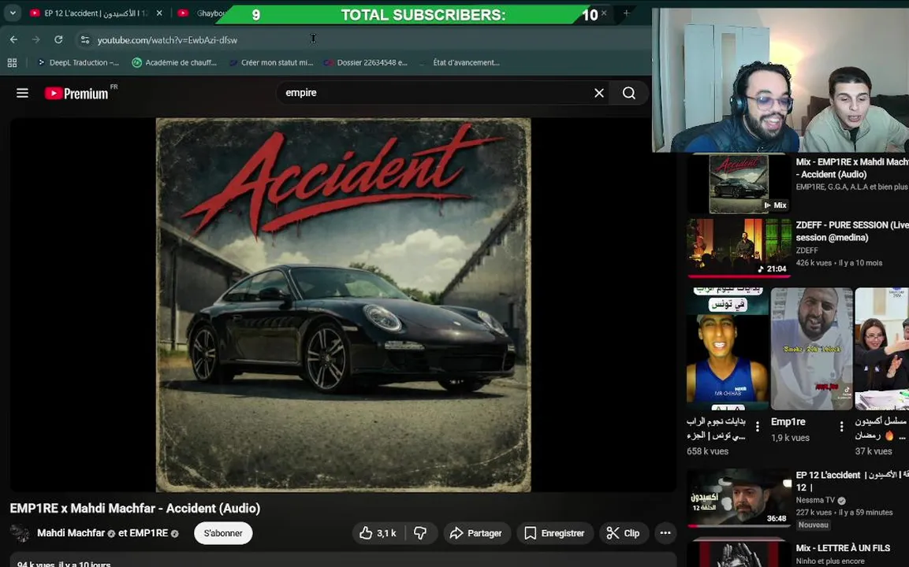Dislike the video with thumbs down
This screenshot has width=909, height=567.
tap(421, 533)
